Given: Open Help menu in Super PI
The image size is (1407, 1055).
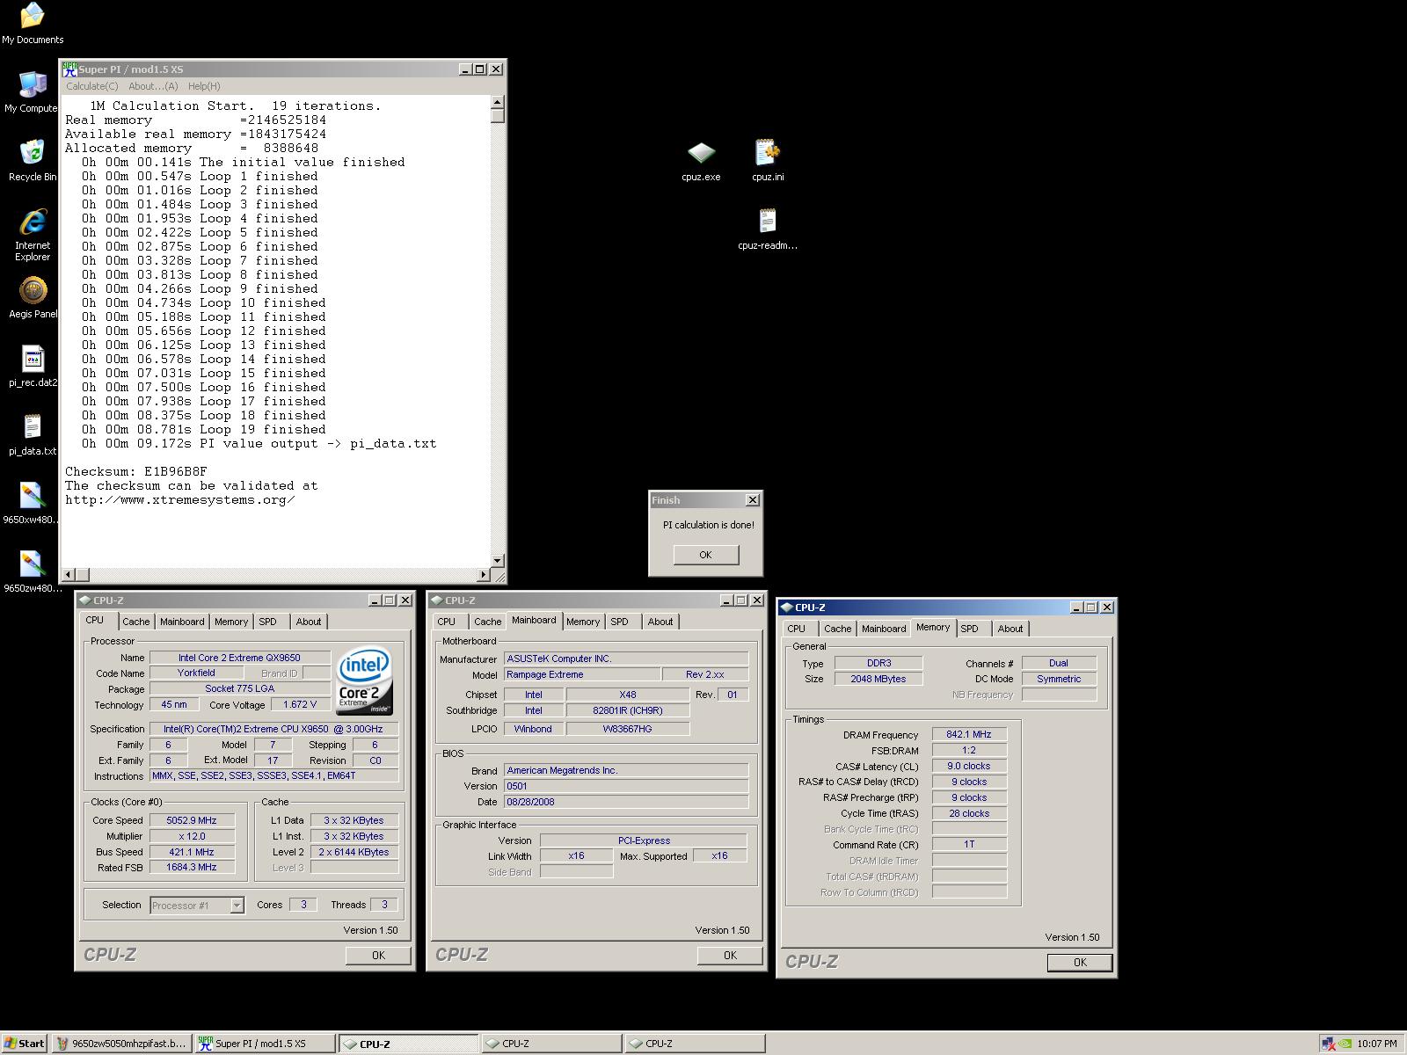Looking at the screenshot, I should (x=204, y=86).
